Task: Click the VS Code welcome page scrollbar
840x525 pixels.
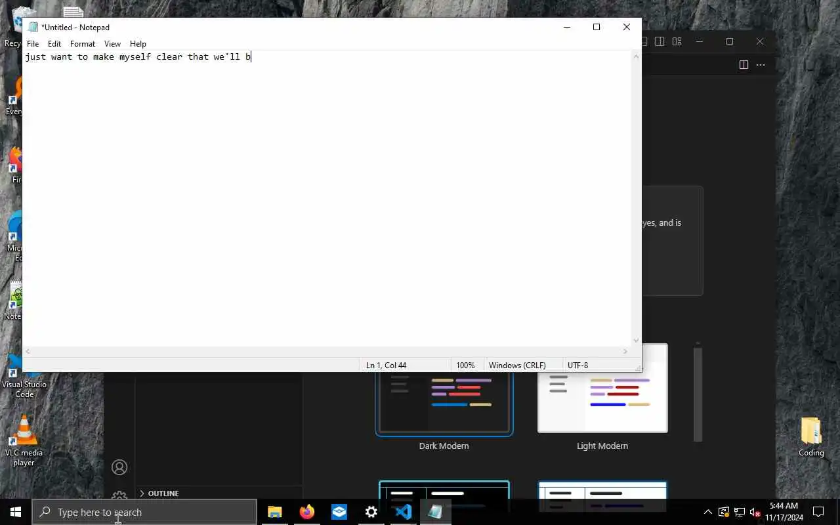Action: tap(698, 394)
